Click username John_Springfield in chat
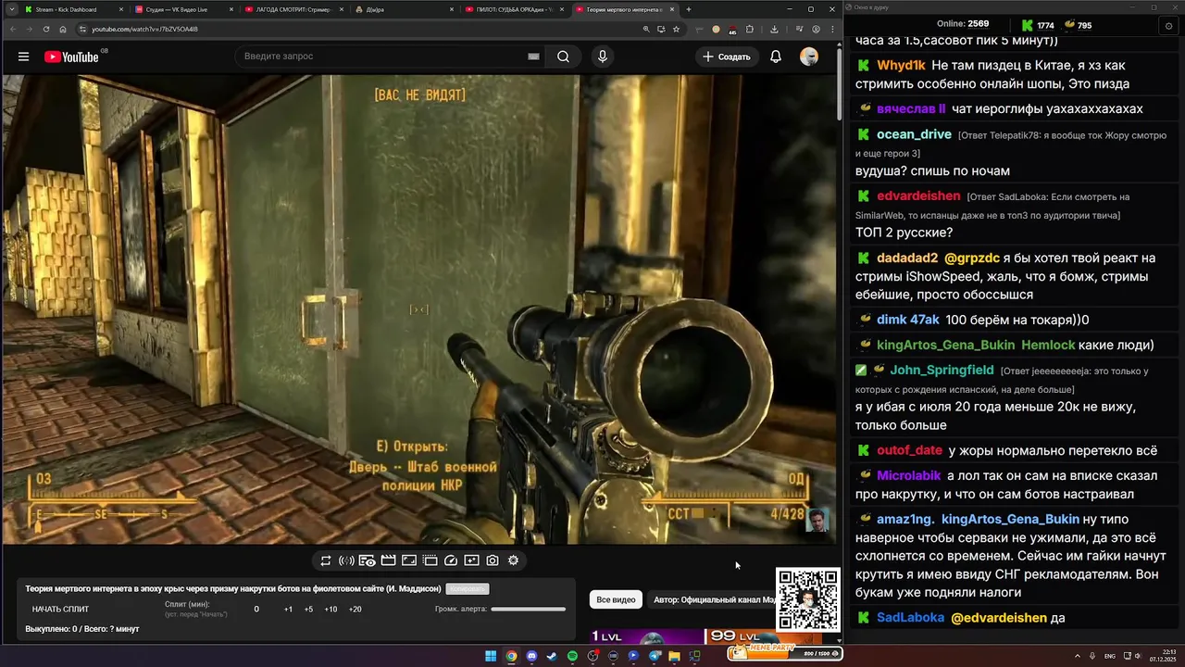Screen dimensions: 1185x667 942,371
